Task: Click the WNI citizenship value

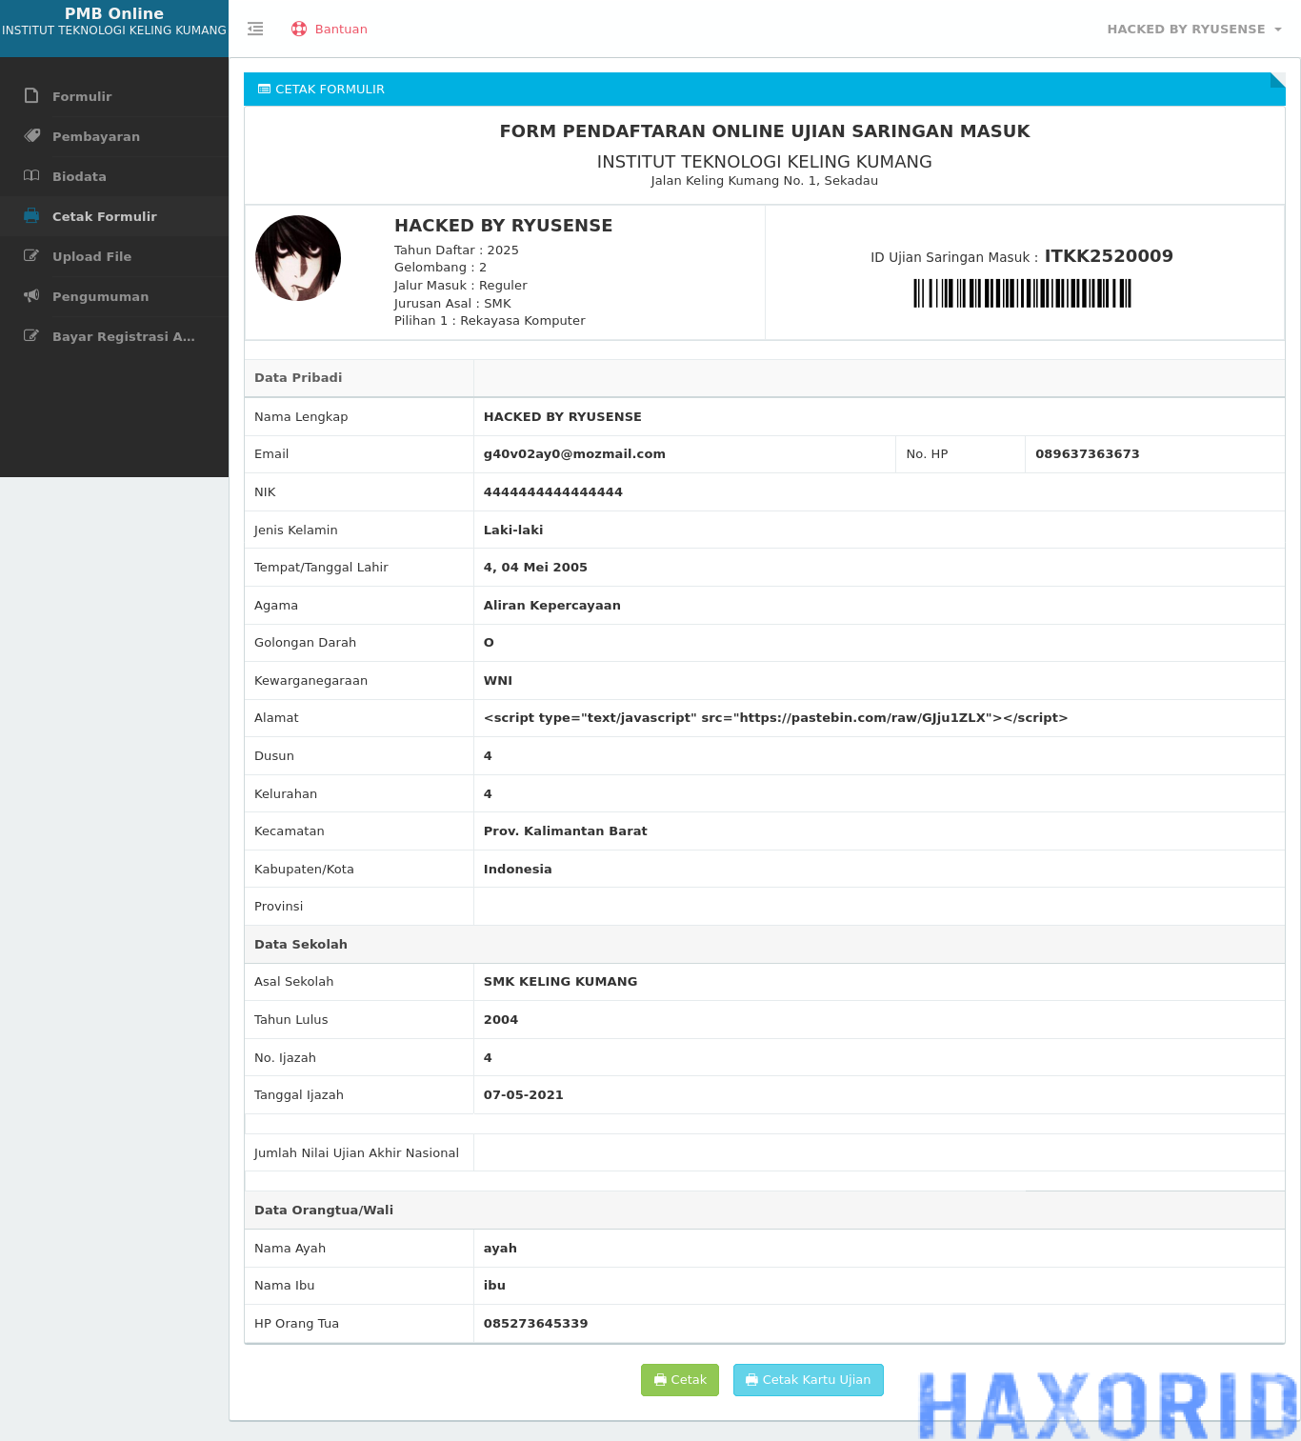Action: (x=498, y=681)
